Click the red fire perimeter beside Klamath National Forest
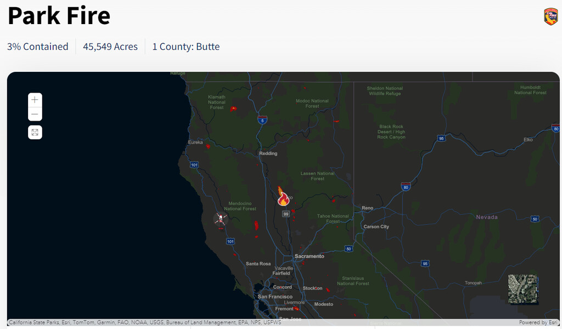This screenshot has height=329, width=562. point(233,109)
